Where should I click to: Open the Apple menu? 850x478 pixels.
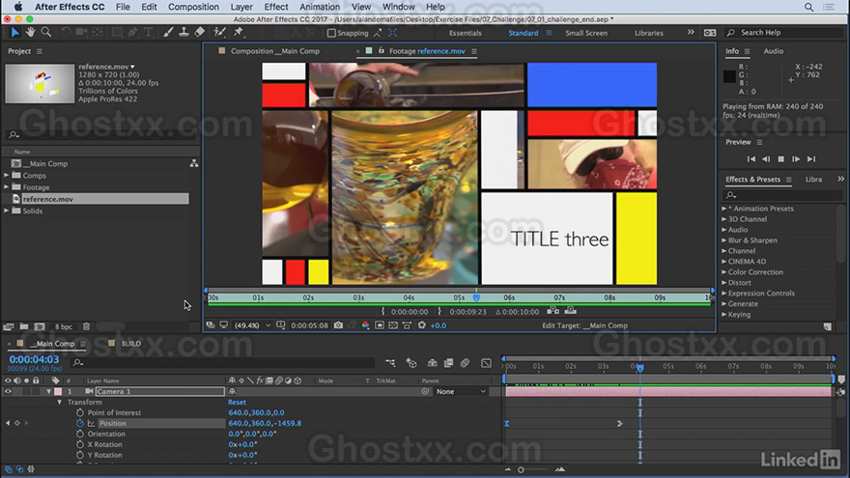tap(18, 7)
